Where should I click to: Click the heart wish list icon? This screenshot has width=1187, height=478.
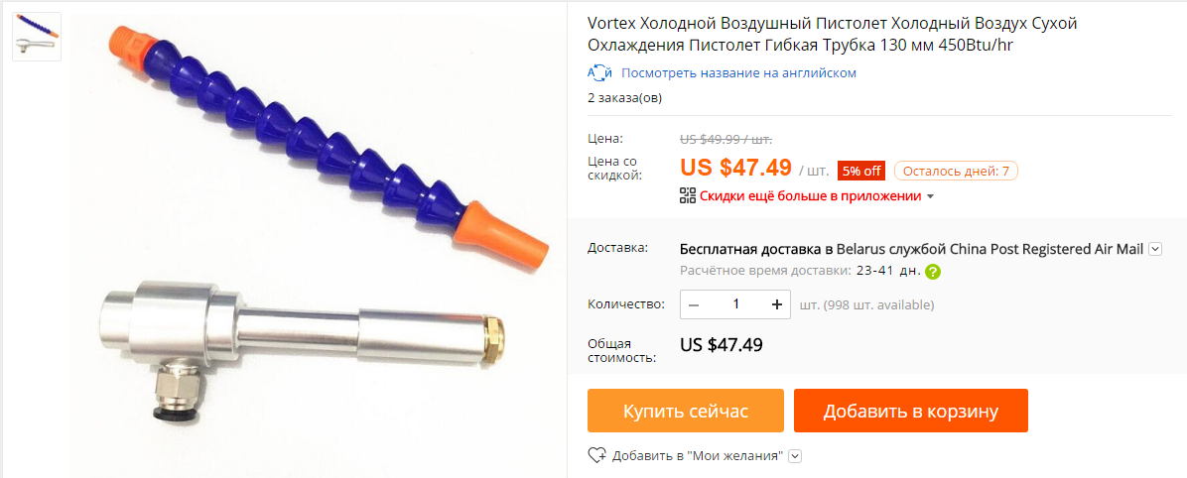coord(597,455)
